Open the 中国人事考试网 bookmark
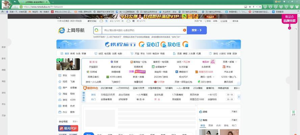The width and height of the screenshot is (300, 135). click(x=83, y=12)
